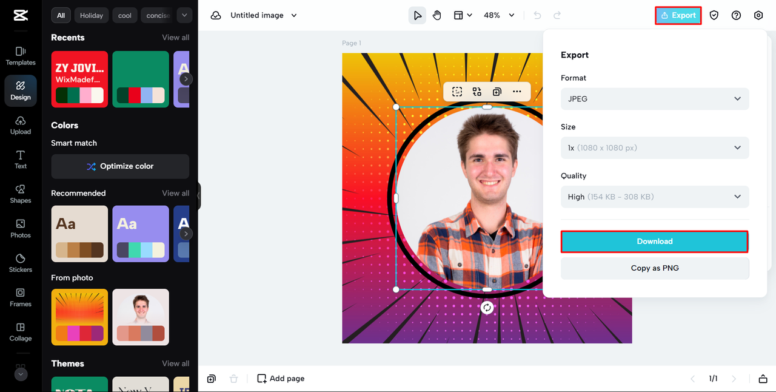Click the cloud save status icon
Viewport: 776px width, 392px height.
(216, 15)
